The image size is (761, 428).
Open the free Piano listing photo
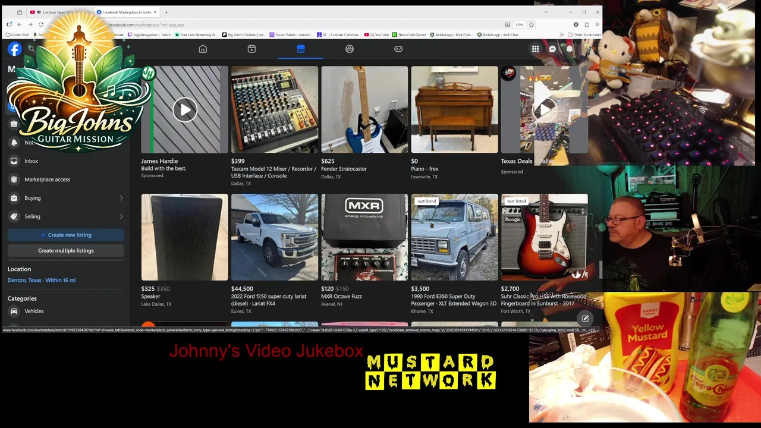tap(455, 109)
